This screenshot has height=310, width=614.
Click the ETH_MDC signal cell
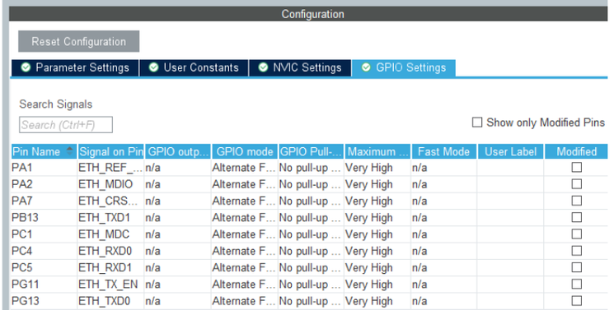pos(110,234)
